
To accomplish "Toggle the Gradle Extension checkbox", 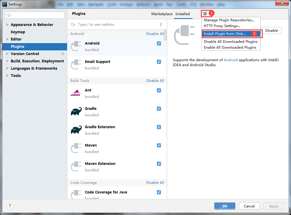I will pyautogui.click(x=159, y=127).
